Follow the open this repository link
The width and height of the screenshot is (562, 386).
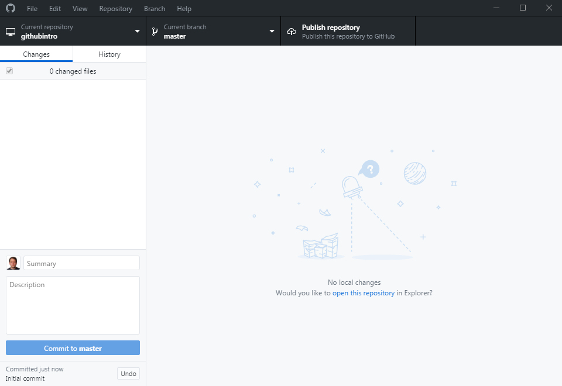point(364,293)
